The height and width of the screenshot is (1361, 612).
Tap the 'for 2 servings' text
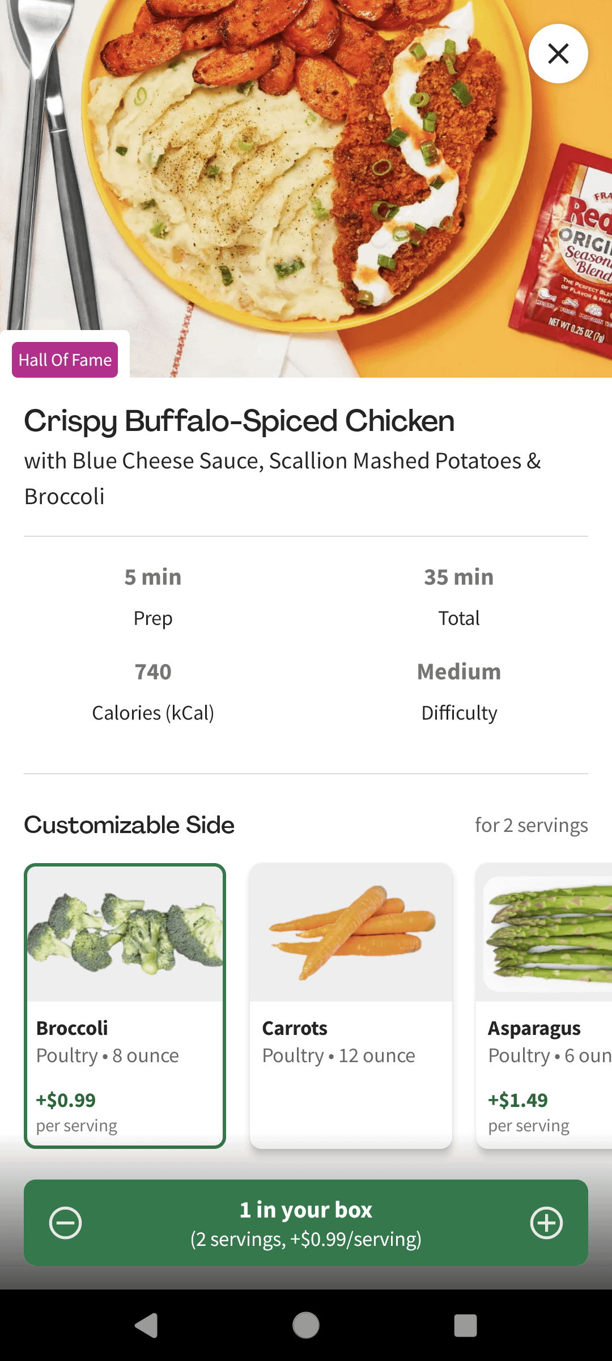point(531,825)
